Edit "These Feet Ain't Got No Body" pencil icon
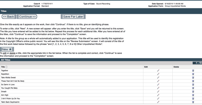This screenshot has width=202, height=105. click(158, 81)
